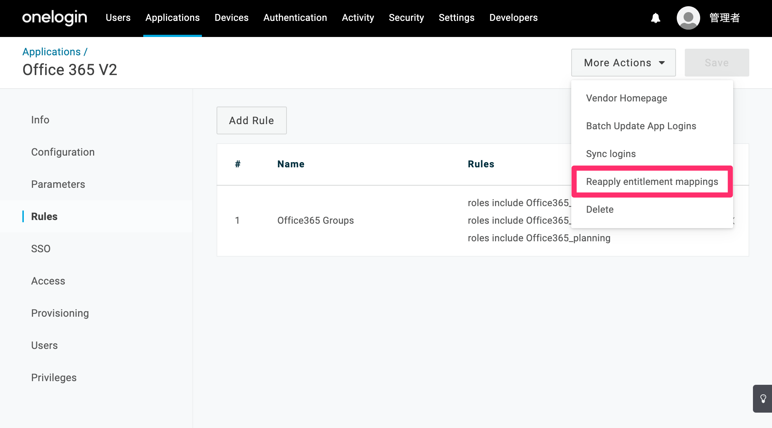The width and height of the screenshot is (772, 428).
Task: Select Reapply entitlement mappings
Action: [652, 182]
